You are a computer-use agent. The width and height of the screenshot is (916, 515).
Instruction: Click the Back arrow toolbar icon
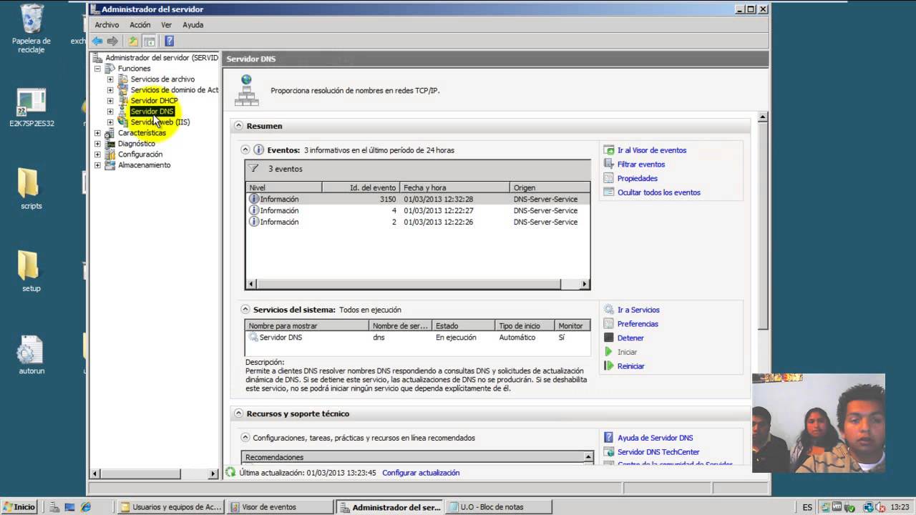click(97, 41)
